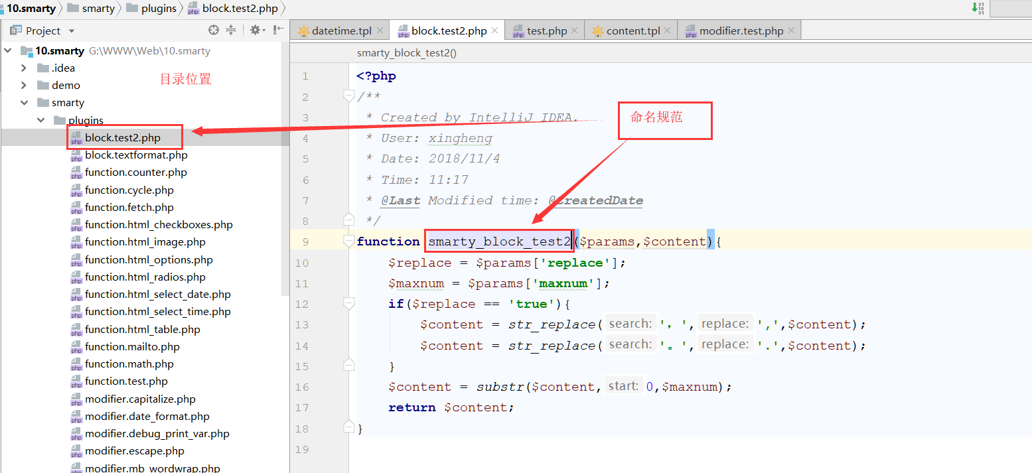Select function.cycle.php in the tree

pyautogui.click(x=129, y=190)
